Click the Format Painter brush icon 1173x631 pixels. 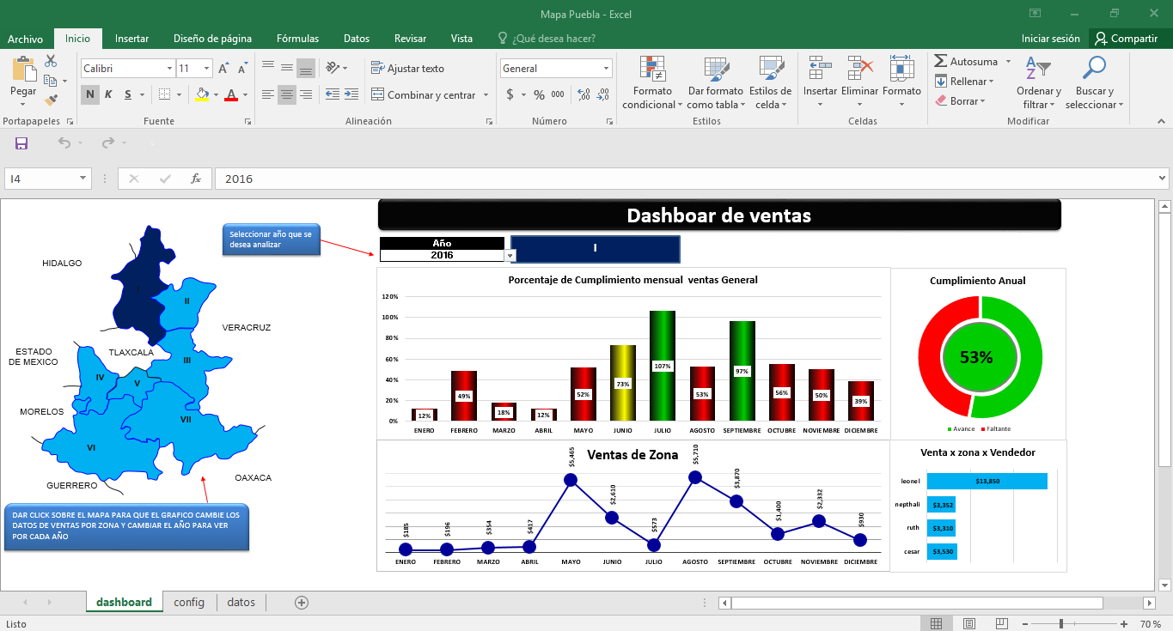tap(51, 100)
